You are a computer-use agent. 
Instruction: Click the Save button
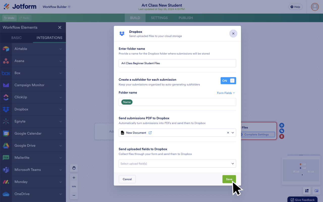coord(229,179)
